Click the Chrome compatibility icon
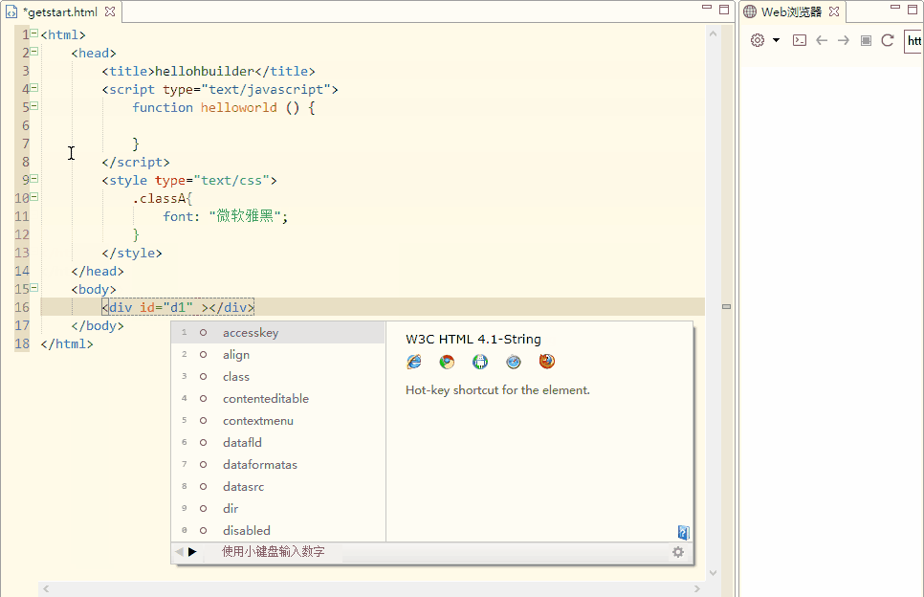924x597 pixels. pos(448,362)
